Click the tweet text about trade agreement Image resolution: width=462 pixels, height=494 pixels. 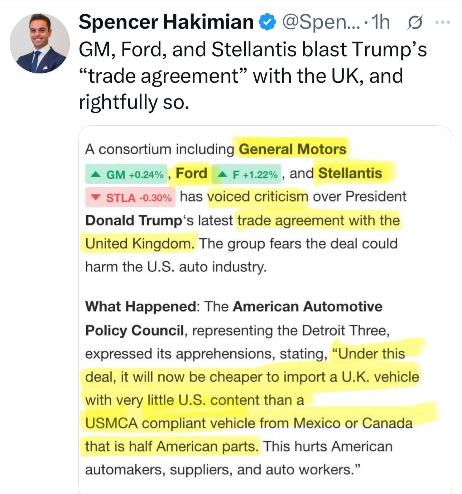tap(252, 76)
